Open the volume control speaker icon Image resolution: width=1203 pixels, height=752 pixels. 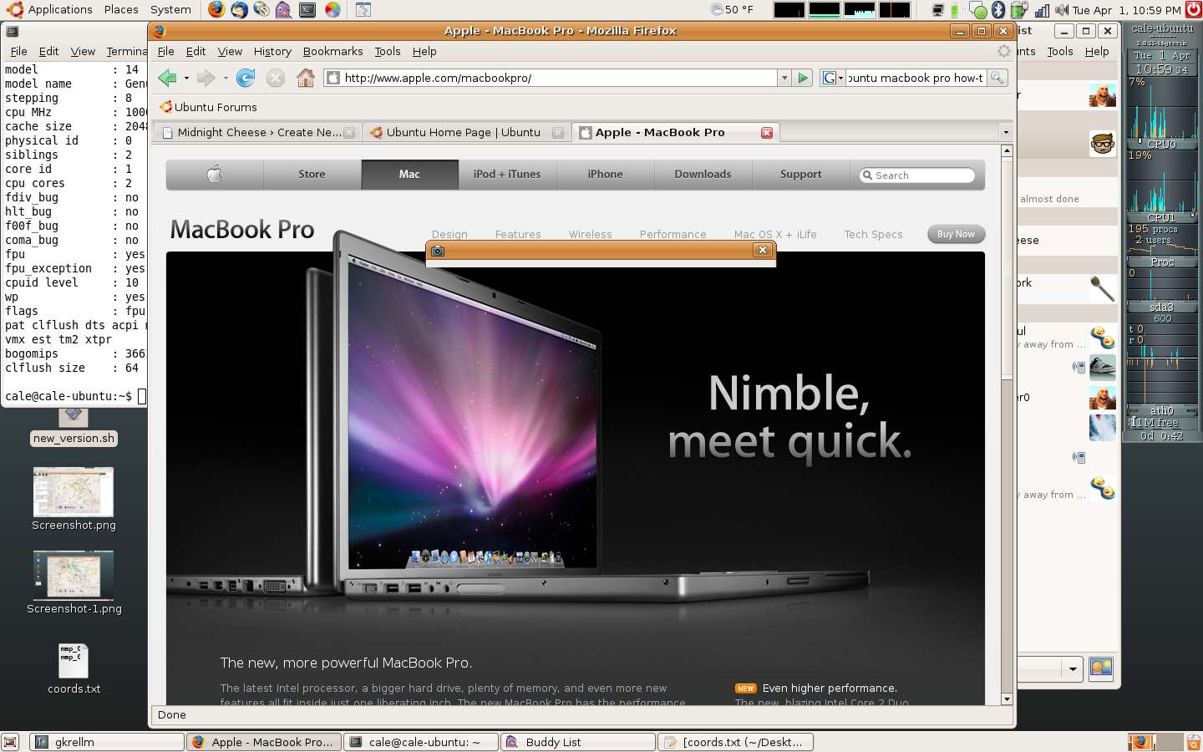(1061, 10)
